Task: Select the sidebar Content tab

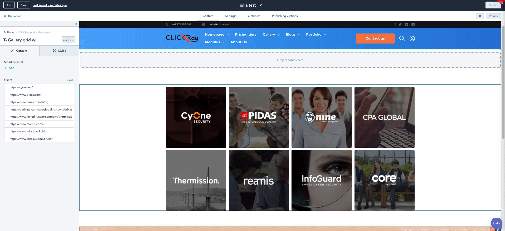Action: [20, 51]
